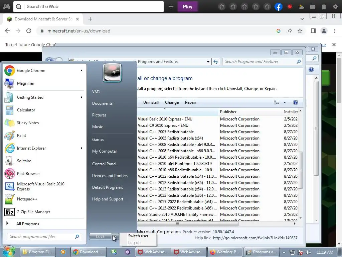
Task: Open a new Chrome tab
Action: (90, 19)
